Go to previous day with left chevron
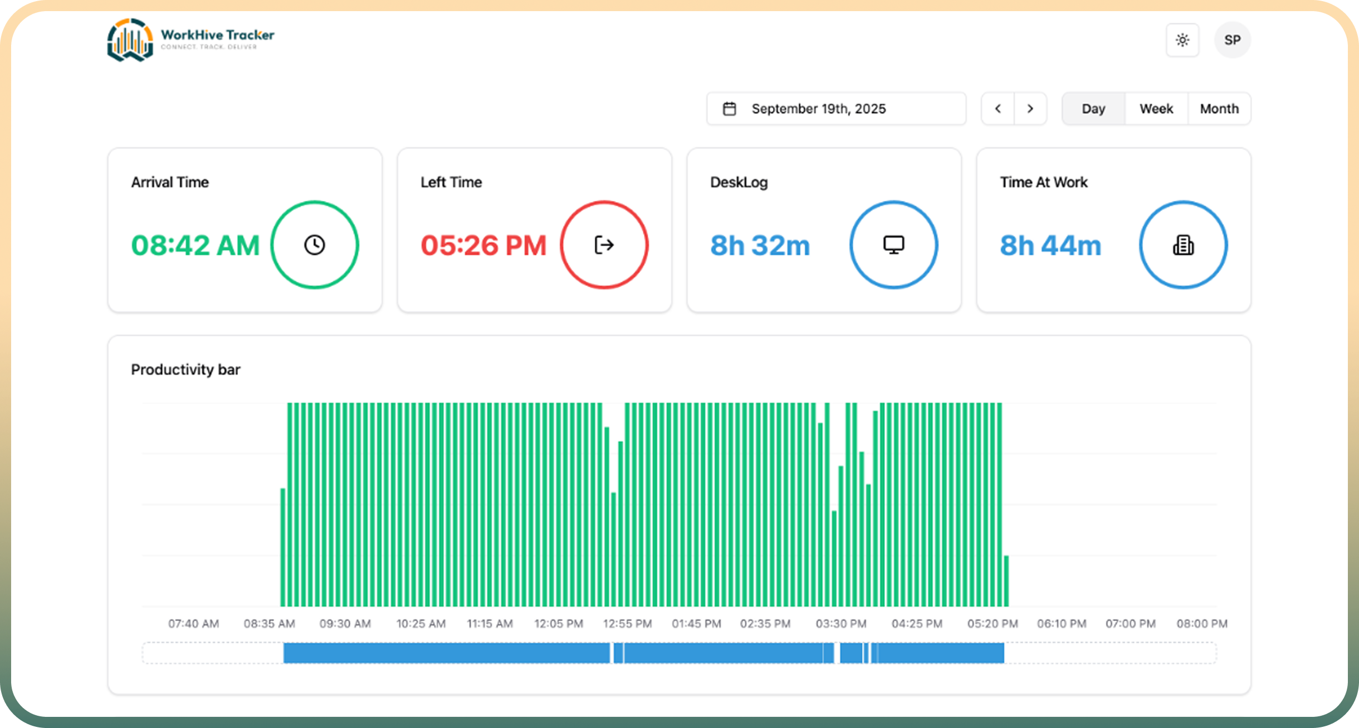 pos(998,109)
